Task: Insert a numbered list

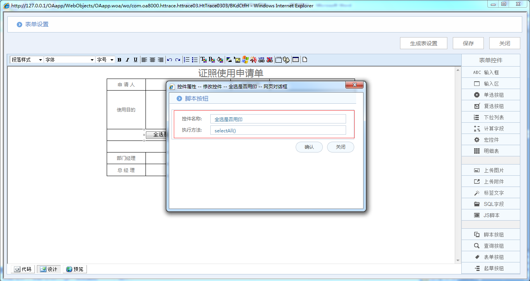Action: click(x=187, y=60)
